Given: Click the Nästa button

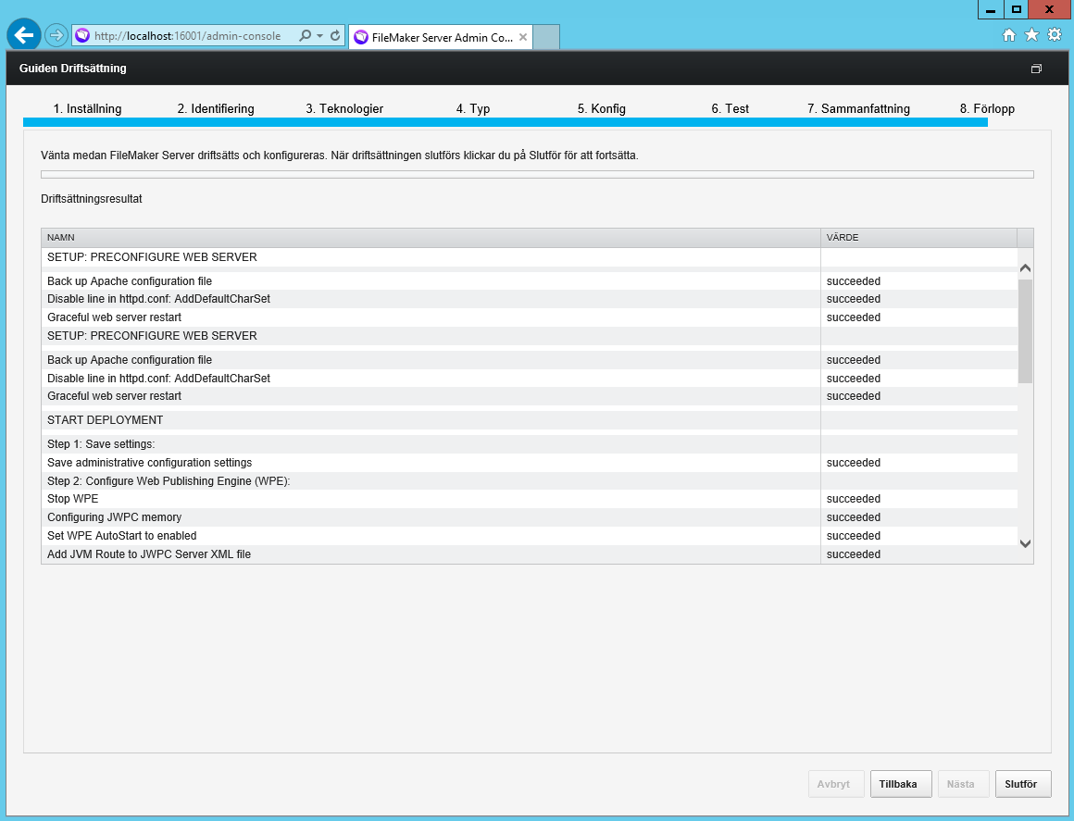Looking at the screenshot, I should pyautogui.click(x=963, y=784).
